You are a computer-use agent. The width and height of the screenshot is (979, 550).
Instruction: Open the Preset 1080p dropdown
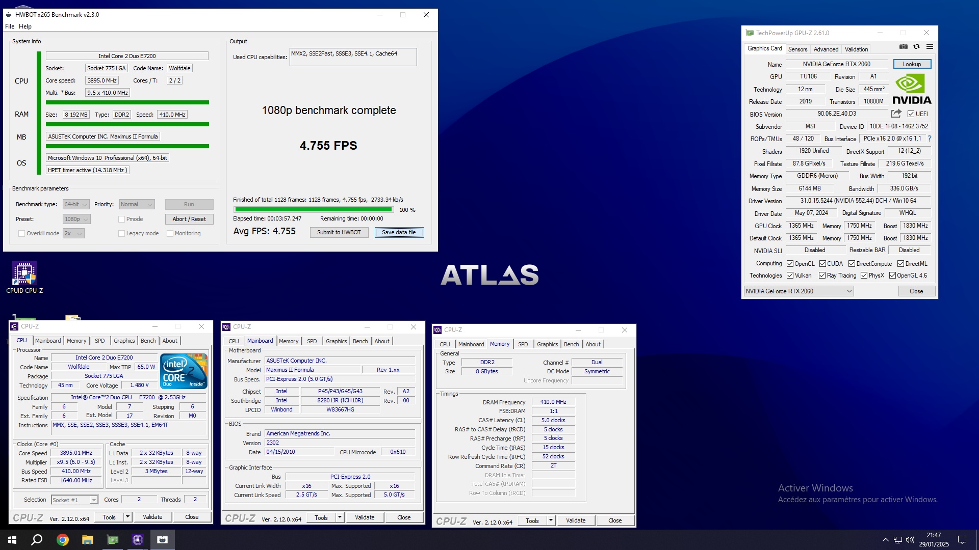[76, 219]
